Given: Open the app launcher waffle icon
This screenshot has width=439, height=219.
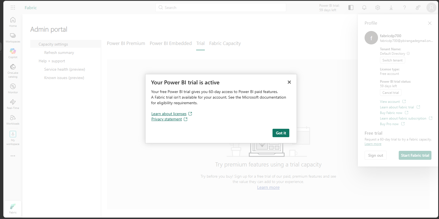Looking at the screenshot, I should [x=13, y=8].
